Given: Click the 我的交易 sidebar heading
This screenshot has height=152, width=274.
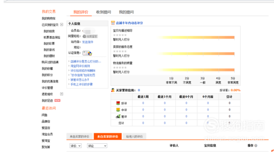Looking at the screenshot, I should (49, 12).
